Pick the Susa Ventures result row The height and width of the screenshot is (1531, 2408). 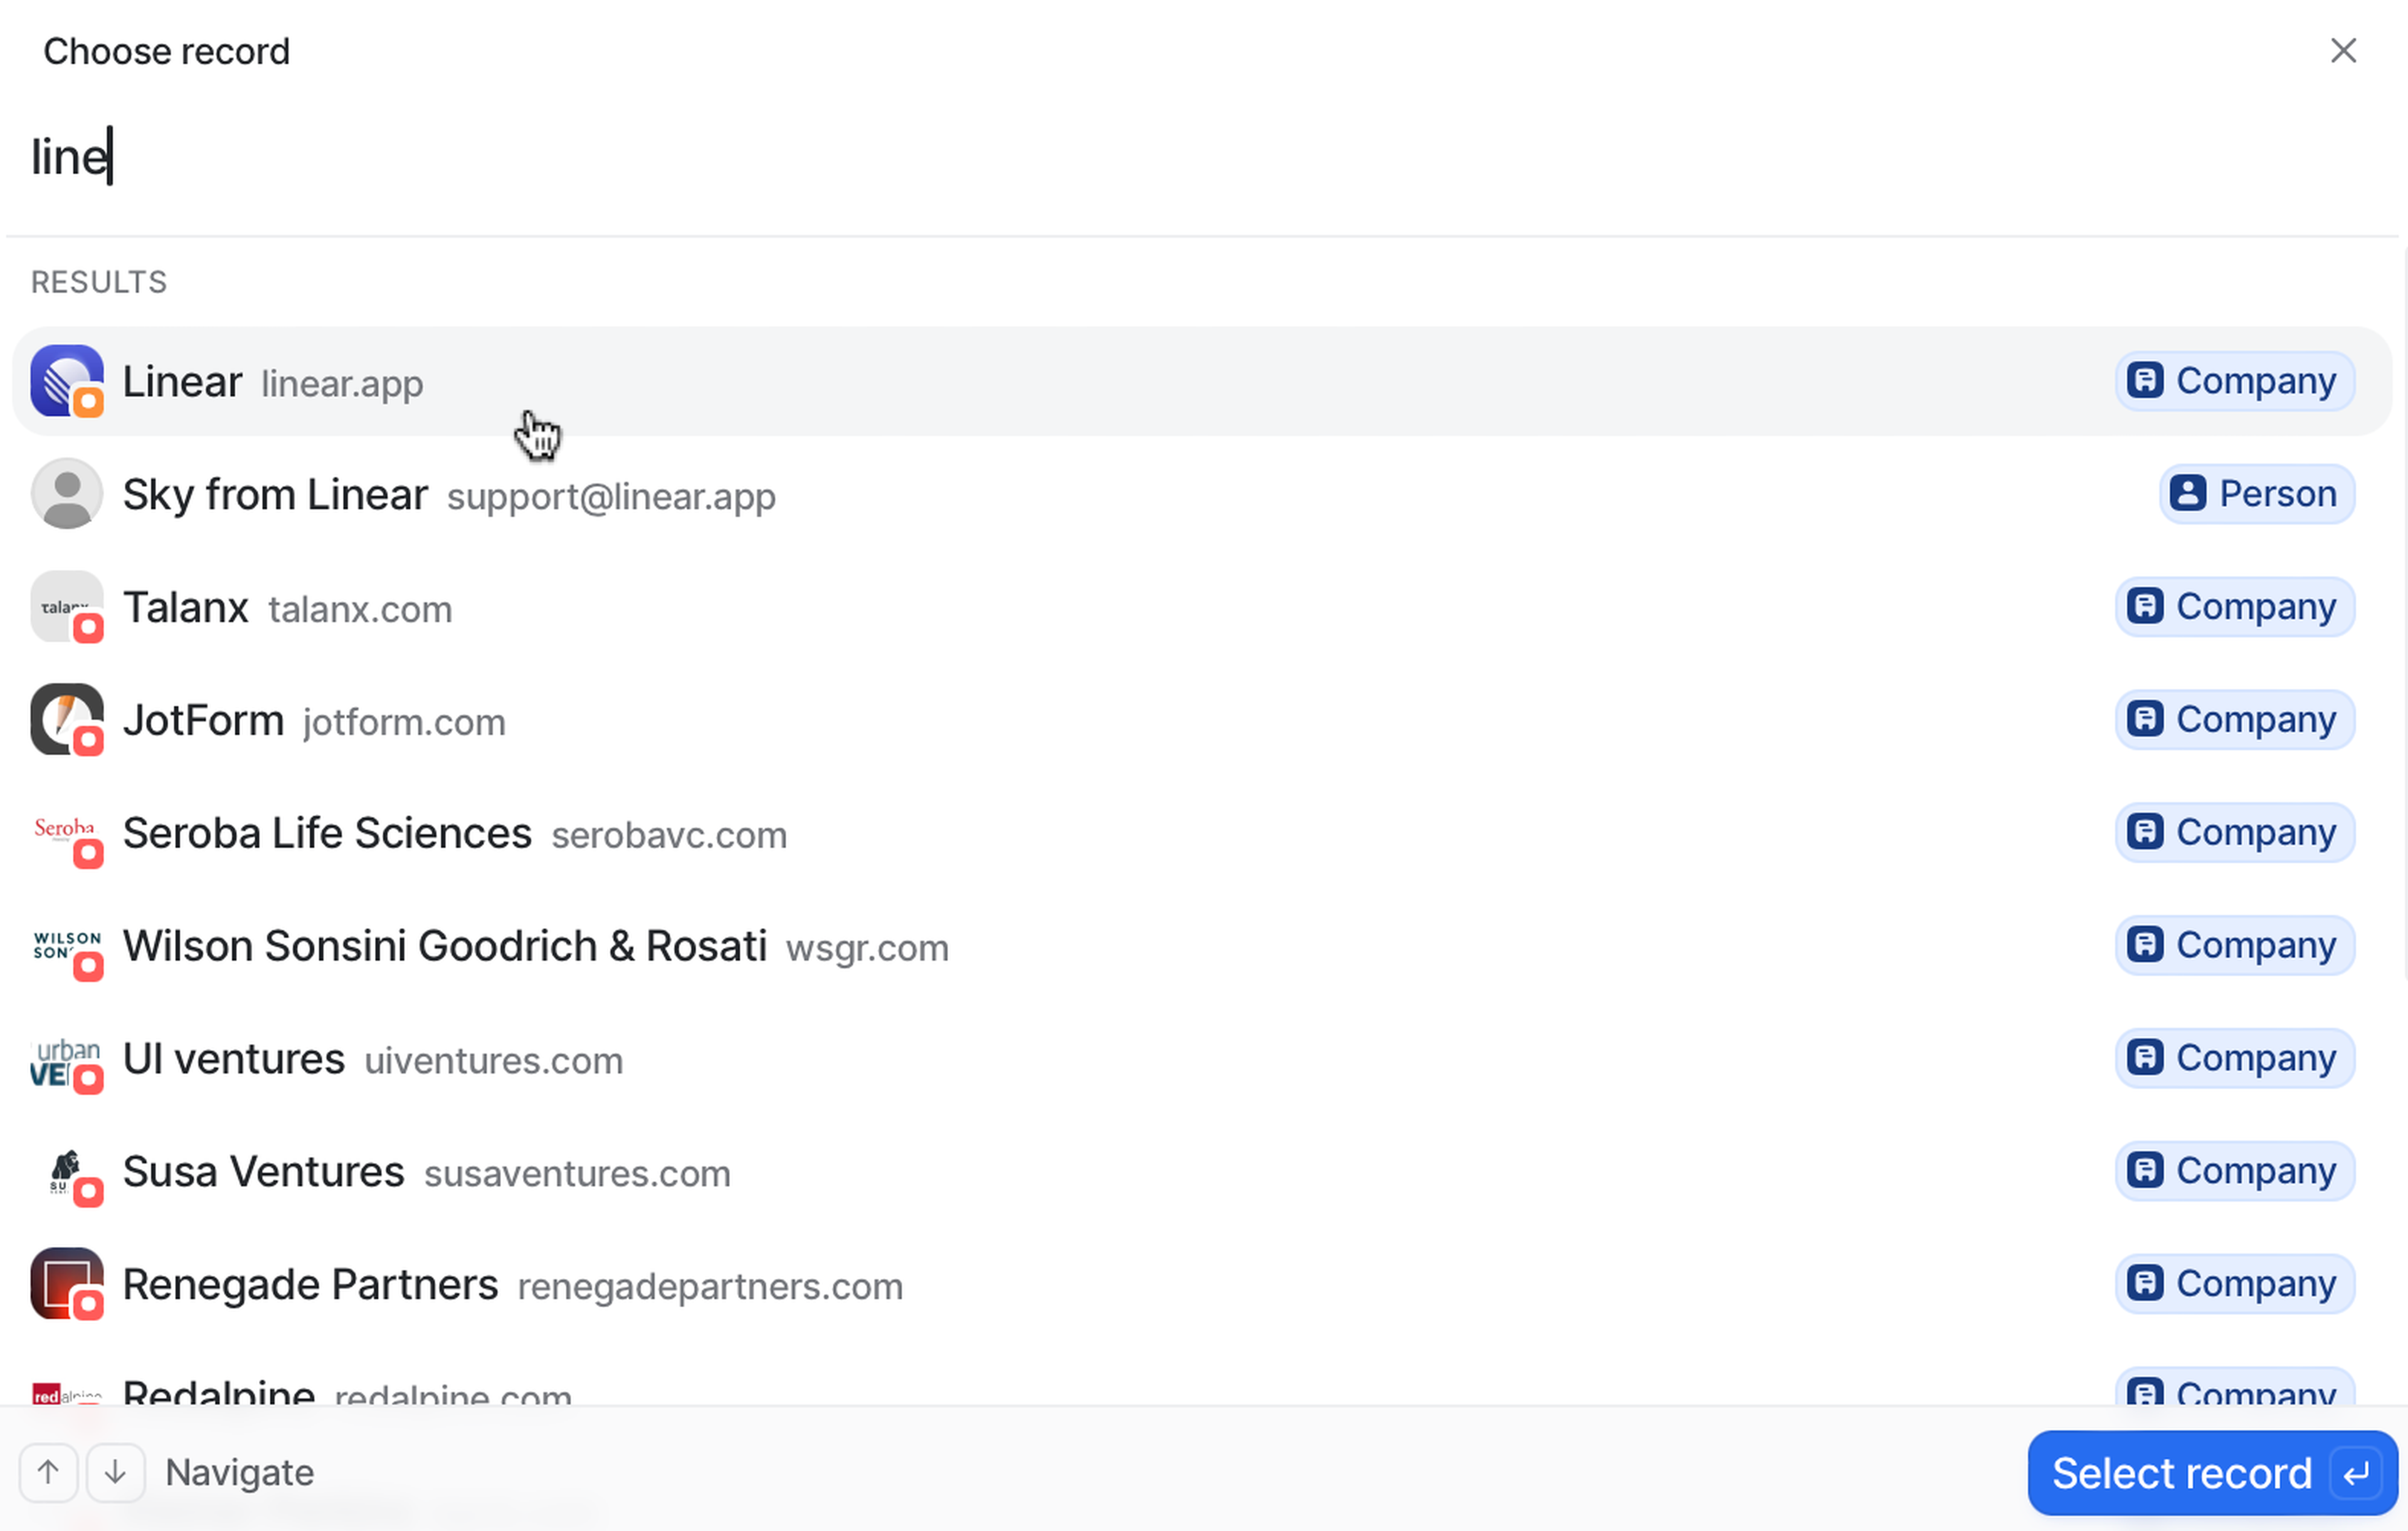(263, 1171)
